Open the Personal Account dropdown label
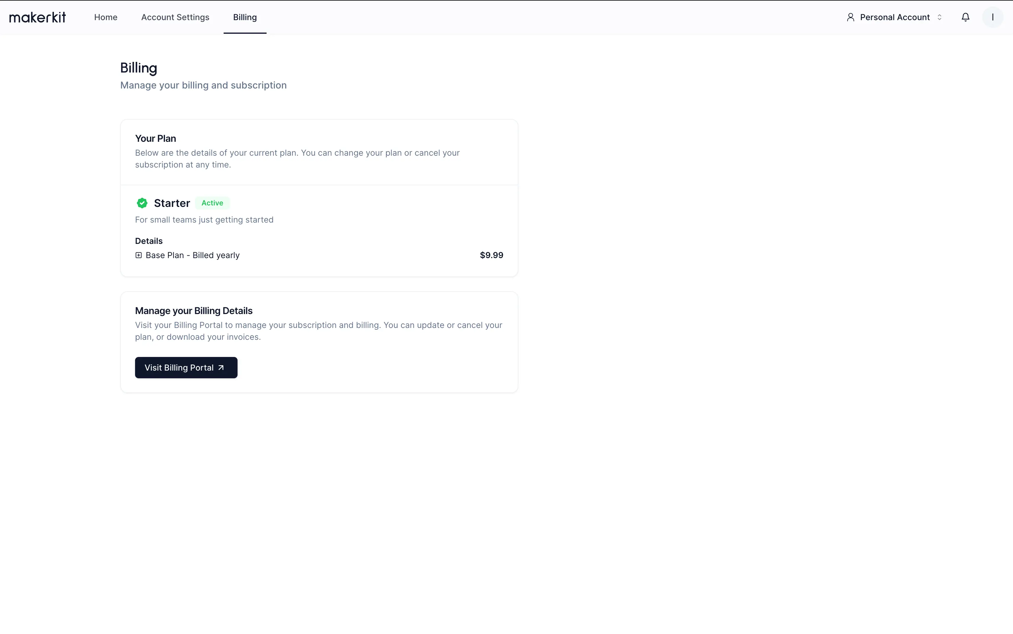The image size is (1013, 634). tap(895, 17)
